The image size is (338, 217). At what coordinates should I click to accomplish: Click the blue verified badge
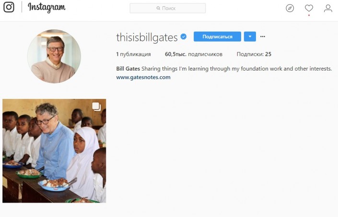point(184,36)
